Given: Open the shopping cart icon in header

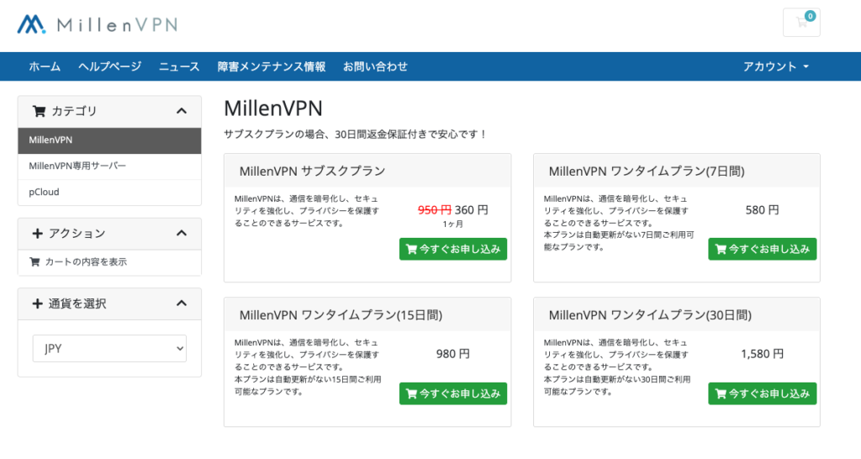Looking at the screenshot, I should pyautogui.click(x=801, y=23).
